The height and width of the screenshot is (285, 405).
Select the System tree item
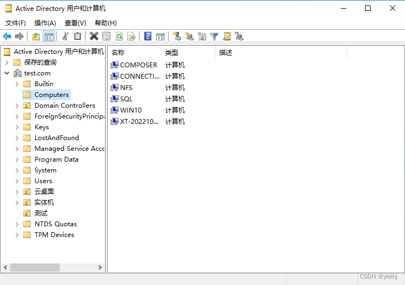(45, 170)
